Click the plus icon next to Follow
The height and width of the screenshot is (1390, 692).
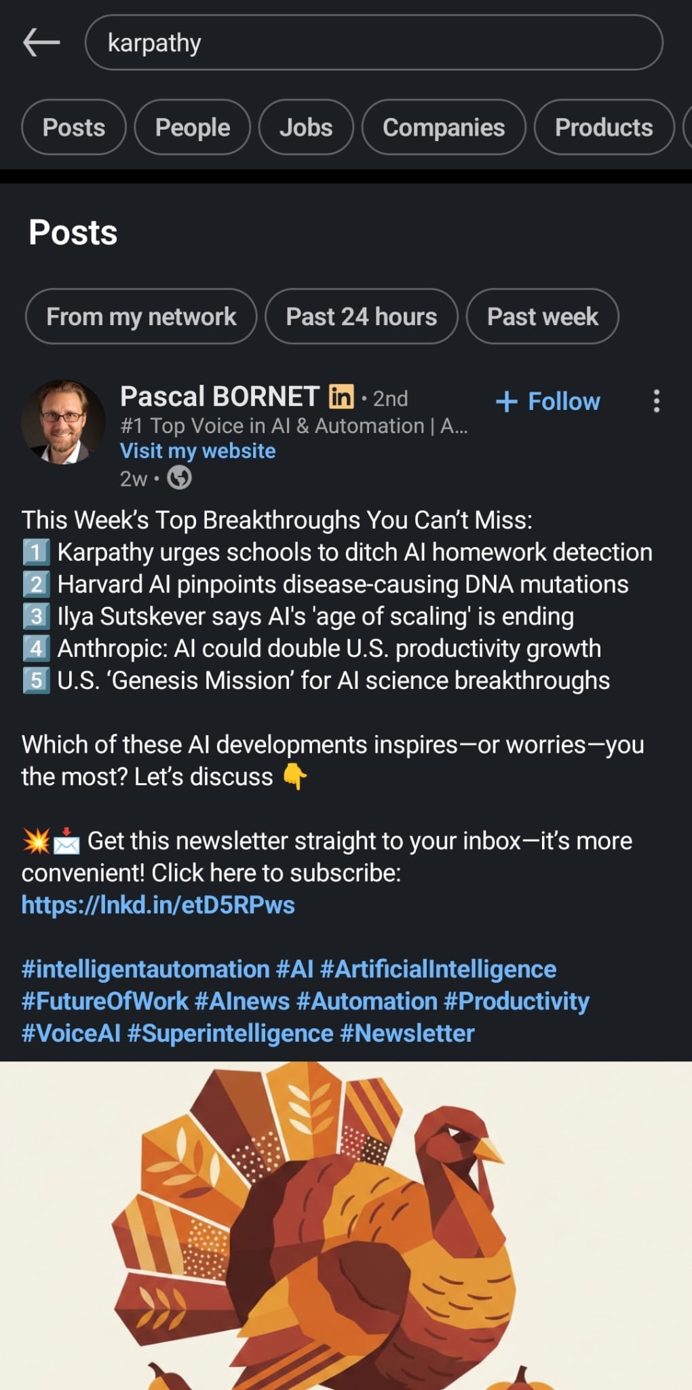(x=506, y=401)
